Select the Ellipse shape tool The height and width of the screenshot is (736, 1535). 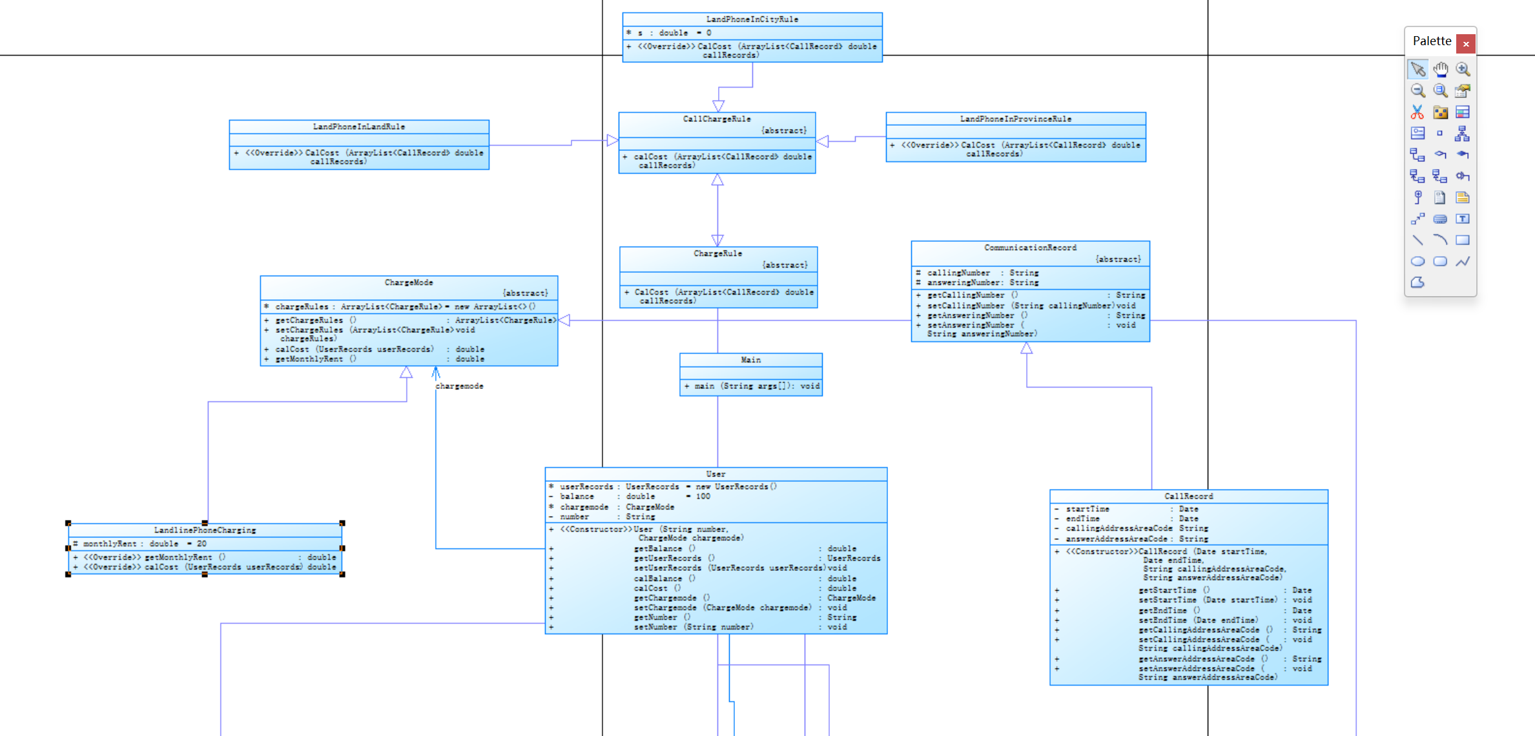point(1417,261)
